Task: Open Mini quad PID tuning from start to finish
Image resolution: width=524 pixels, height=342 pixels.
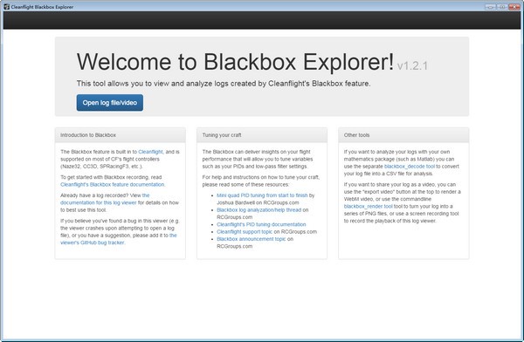Action: (x=262, y=195)
